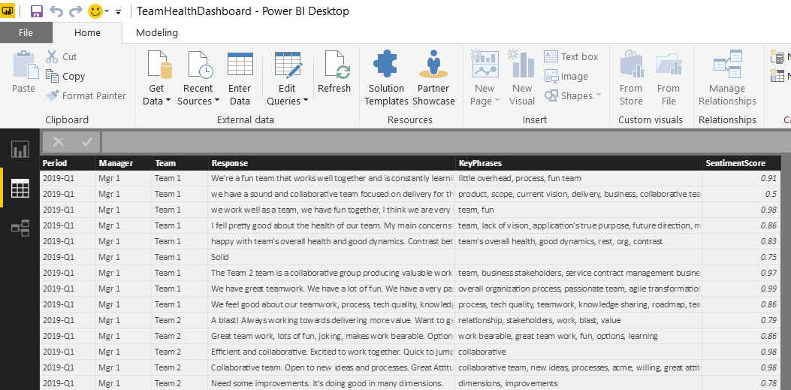The height and width of the screenshot is (390, 791).
Task: Click the Paste button
Action: coord(24,71)
